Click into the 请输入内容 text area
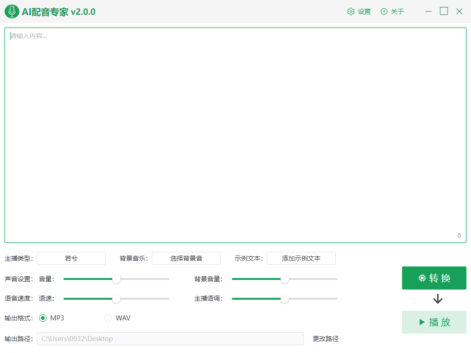The width and height of the screenshot is (471, 353). (x=235, y=135)
